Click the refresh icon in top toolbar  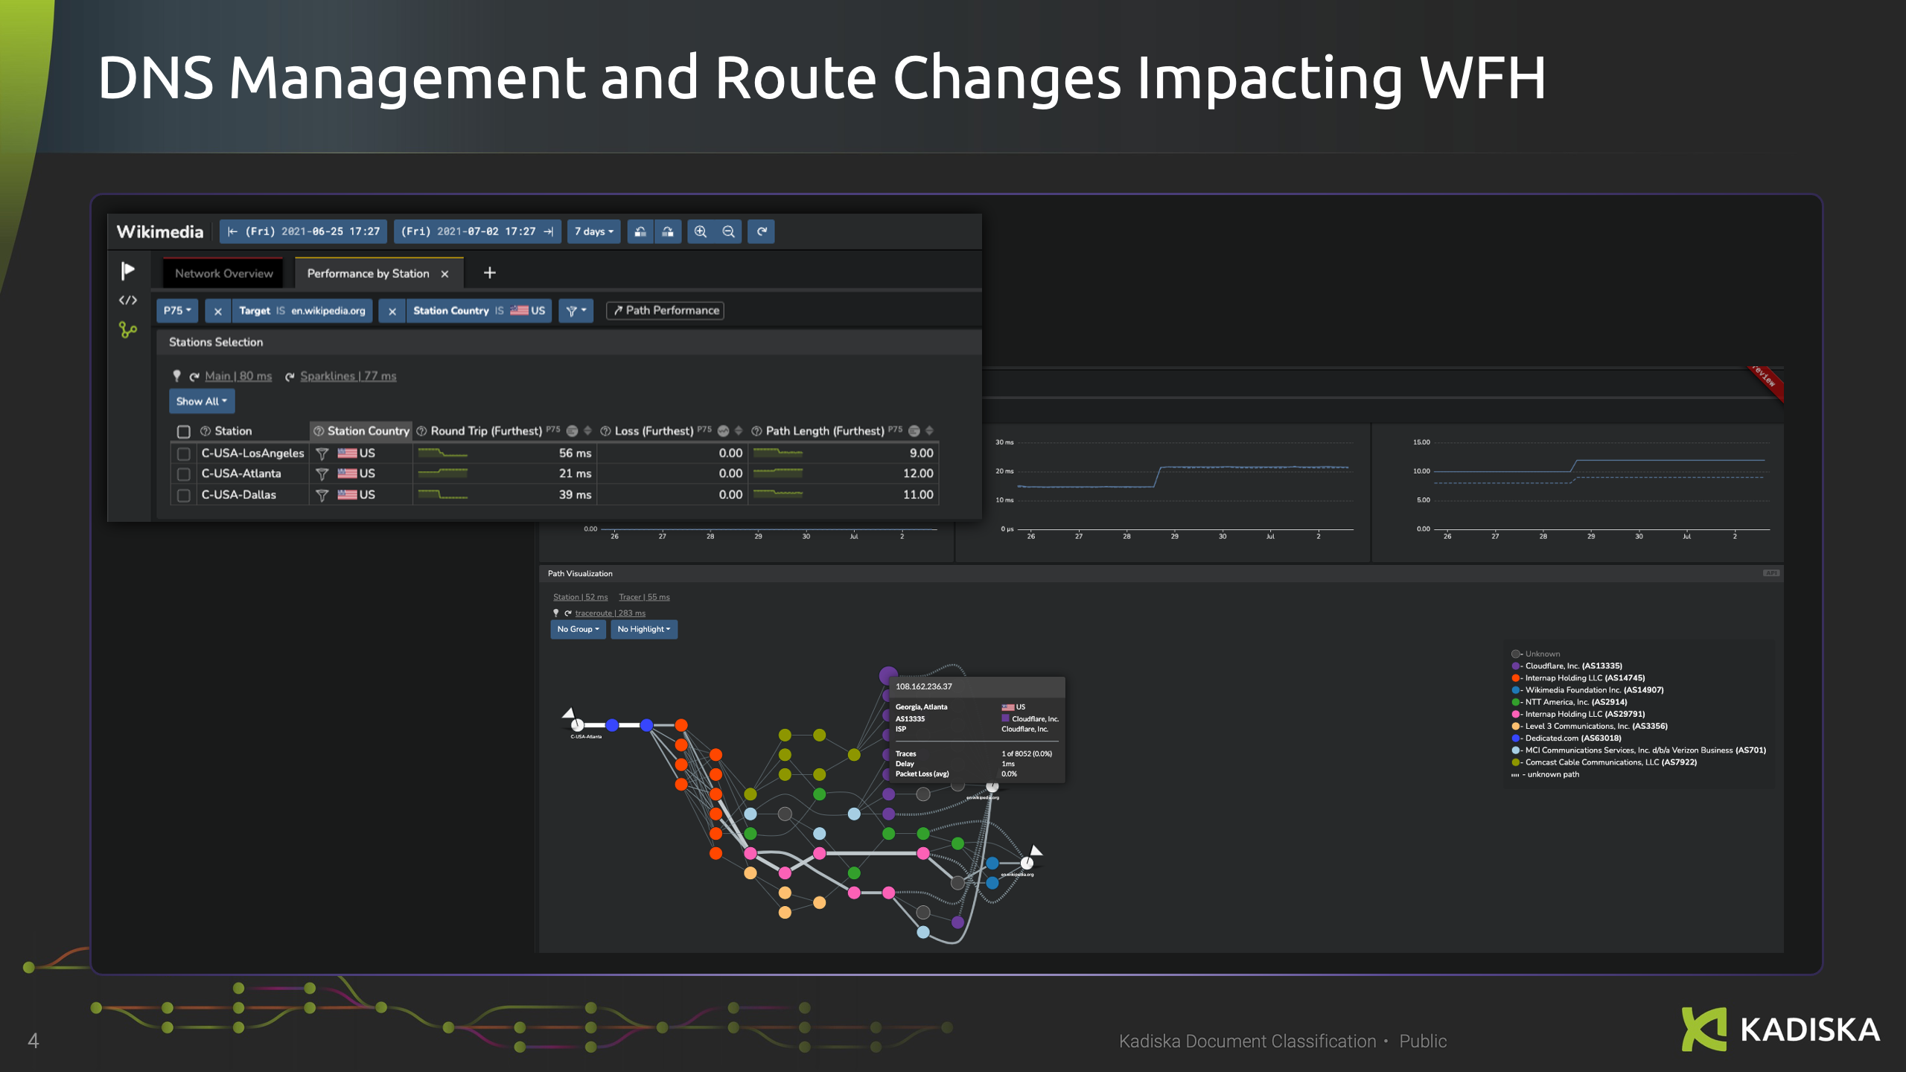coord(762,232)
